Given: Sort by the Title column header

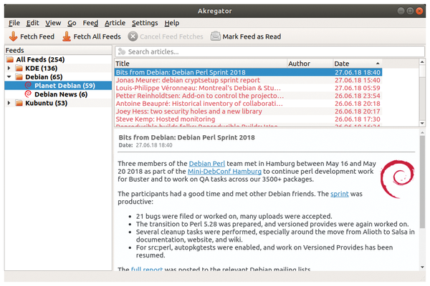Looking at the screenshot, I should click(201, 64).
